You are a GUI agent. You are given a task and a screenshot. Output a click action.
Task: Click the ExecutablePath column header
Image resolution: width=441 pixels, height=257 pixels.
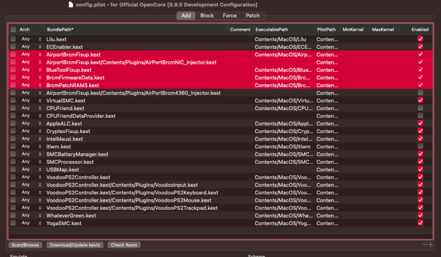(272, 29)
